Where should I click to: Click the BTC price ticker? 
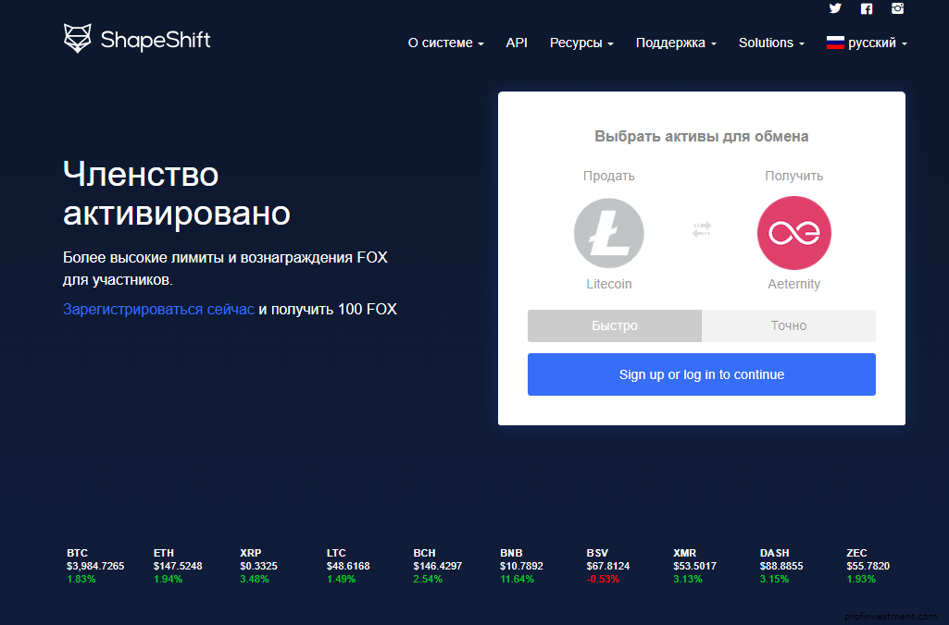click(95, 566)
